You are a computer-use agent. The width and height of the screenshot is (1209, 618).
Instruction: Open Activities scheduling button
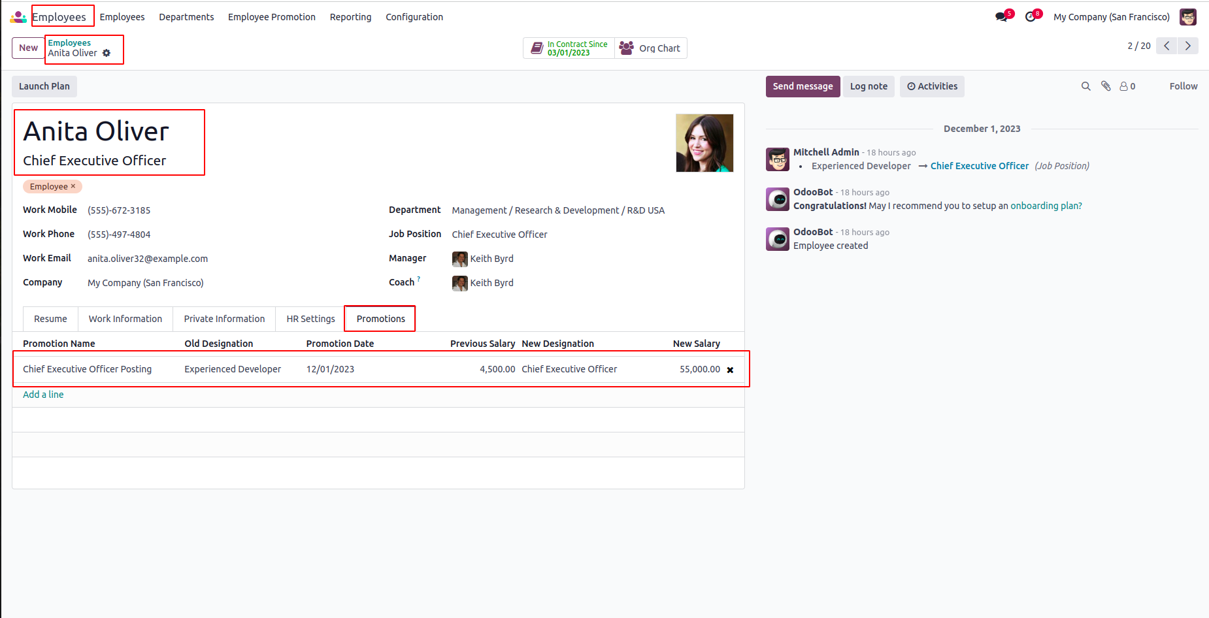pyautogui.click(x=932, y=86)
